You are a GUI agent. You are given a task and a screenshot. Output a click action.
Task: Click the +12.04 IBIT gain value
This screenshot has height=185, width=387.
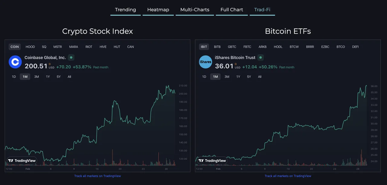pyautogui.click(x=249, y=67)
